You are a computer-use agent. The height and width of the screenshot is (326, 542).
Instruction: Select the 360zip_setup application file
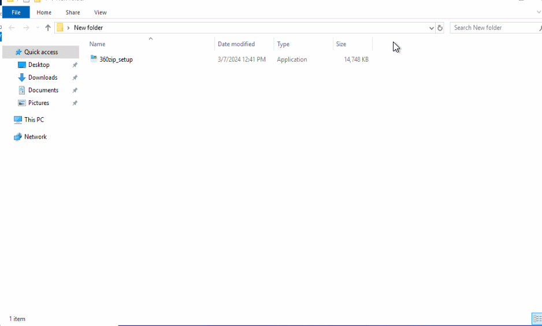(116, 59)
